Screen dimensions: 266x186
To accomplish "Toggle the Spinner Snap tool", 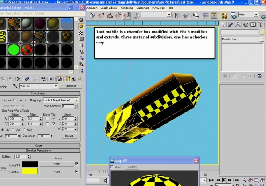I will [x=126, y=15].
